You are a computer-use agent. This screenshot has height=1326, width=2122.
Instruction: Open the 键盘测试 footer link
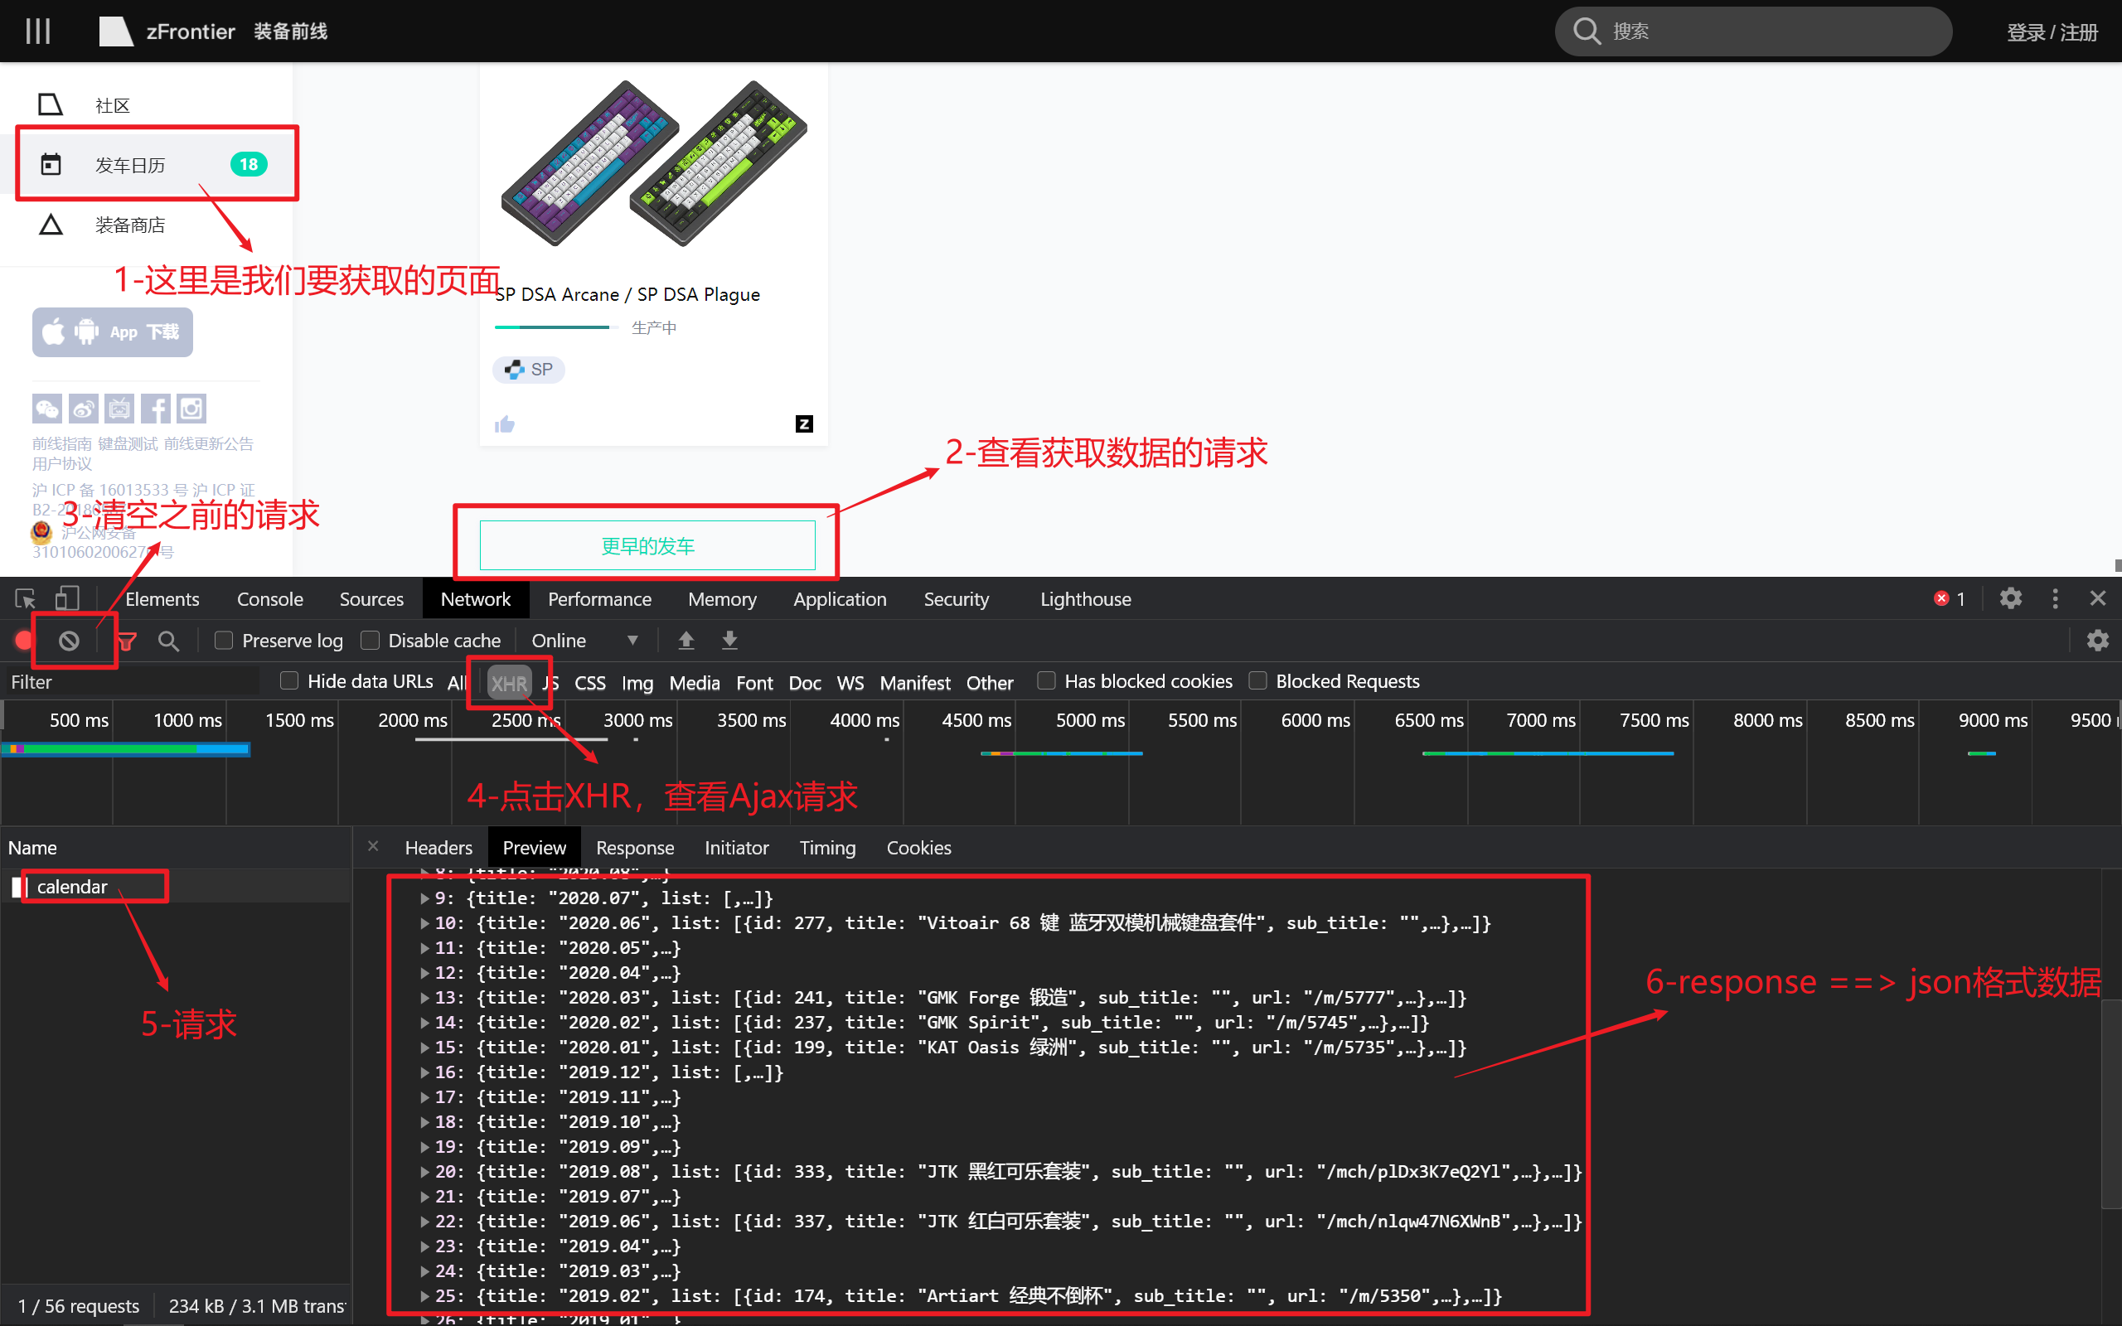128,443
